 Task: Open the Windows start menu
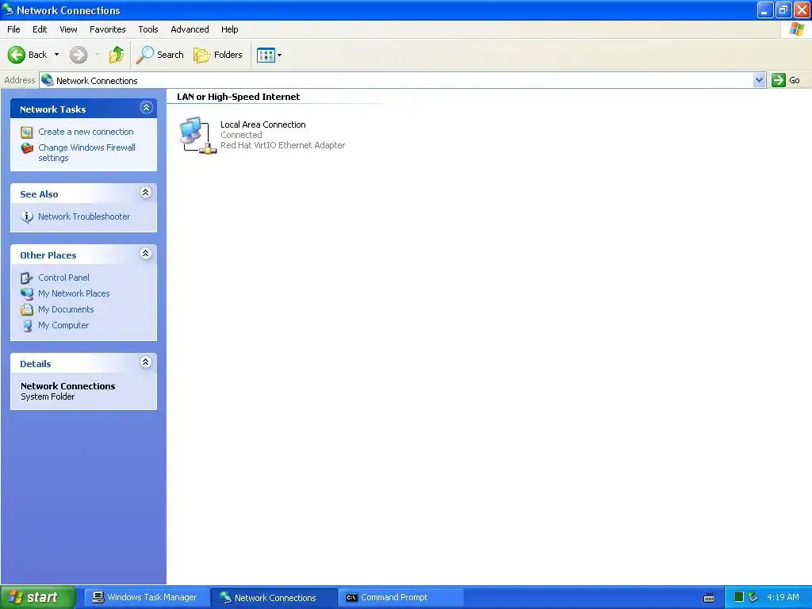click(x=38, y=598)
